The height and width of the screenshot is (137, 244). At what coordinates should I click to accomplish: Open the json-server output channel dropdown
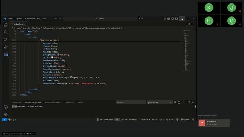(160, 102)
